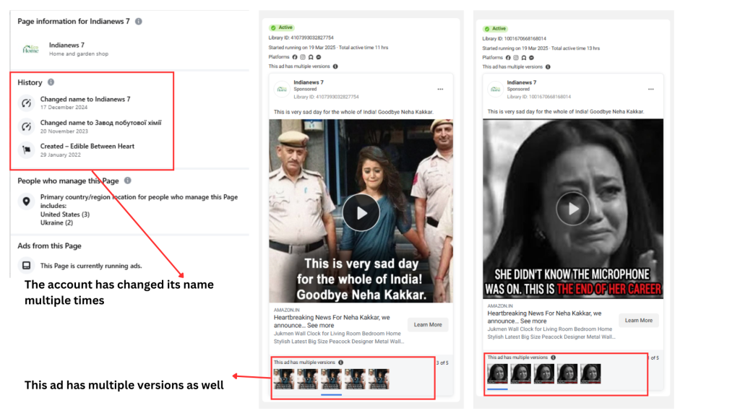Click the Messenger platform icon in the 13 hrs ad
The image size is (740, 416).
pyautogui.click(x=531, y=58)
